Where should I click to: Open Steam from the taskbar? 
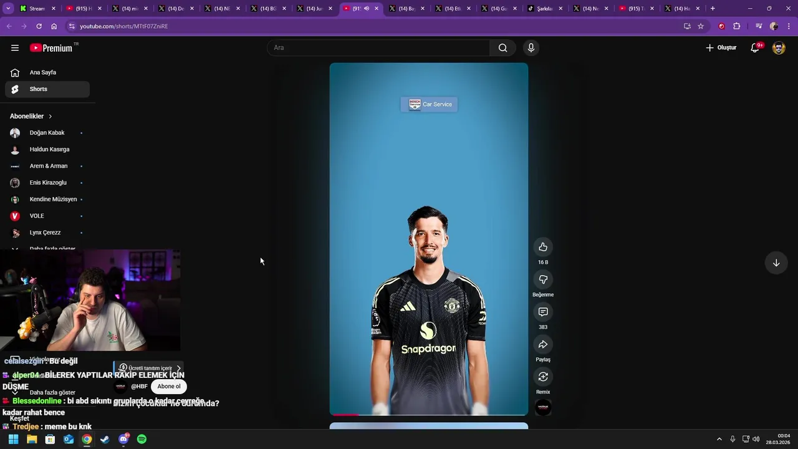tap(105, 439)
